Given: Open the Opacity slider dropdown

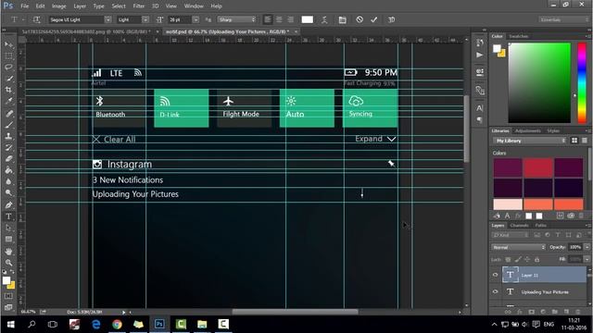Looking at the screenshot, I should (587, 247).
